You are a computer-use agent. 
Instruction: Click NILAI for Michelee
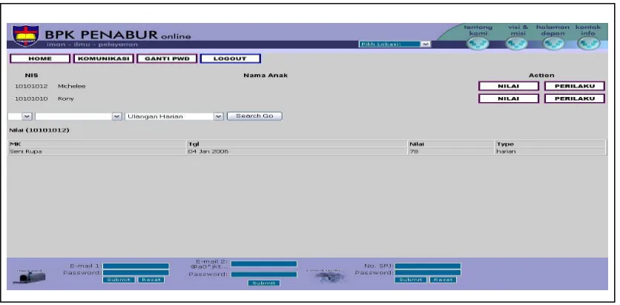[x=509, y=86]
